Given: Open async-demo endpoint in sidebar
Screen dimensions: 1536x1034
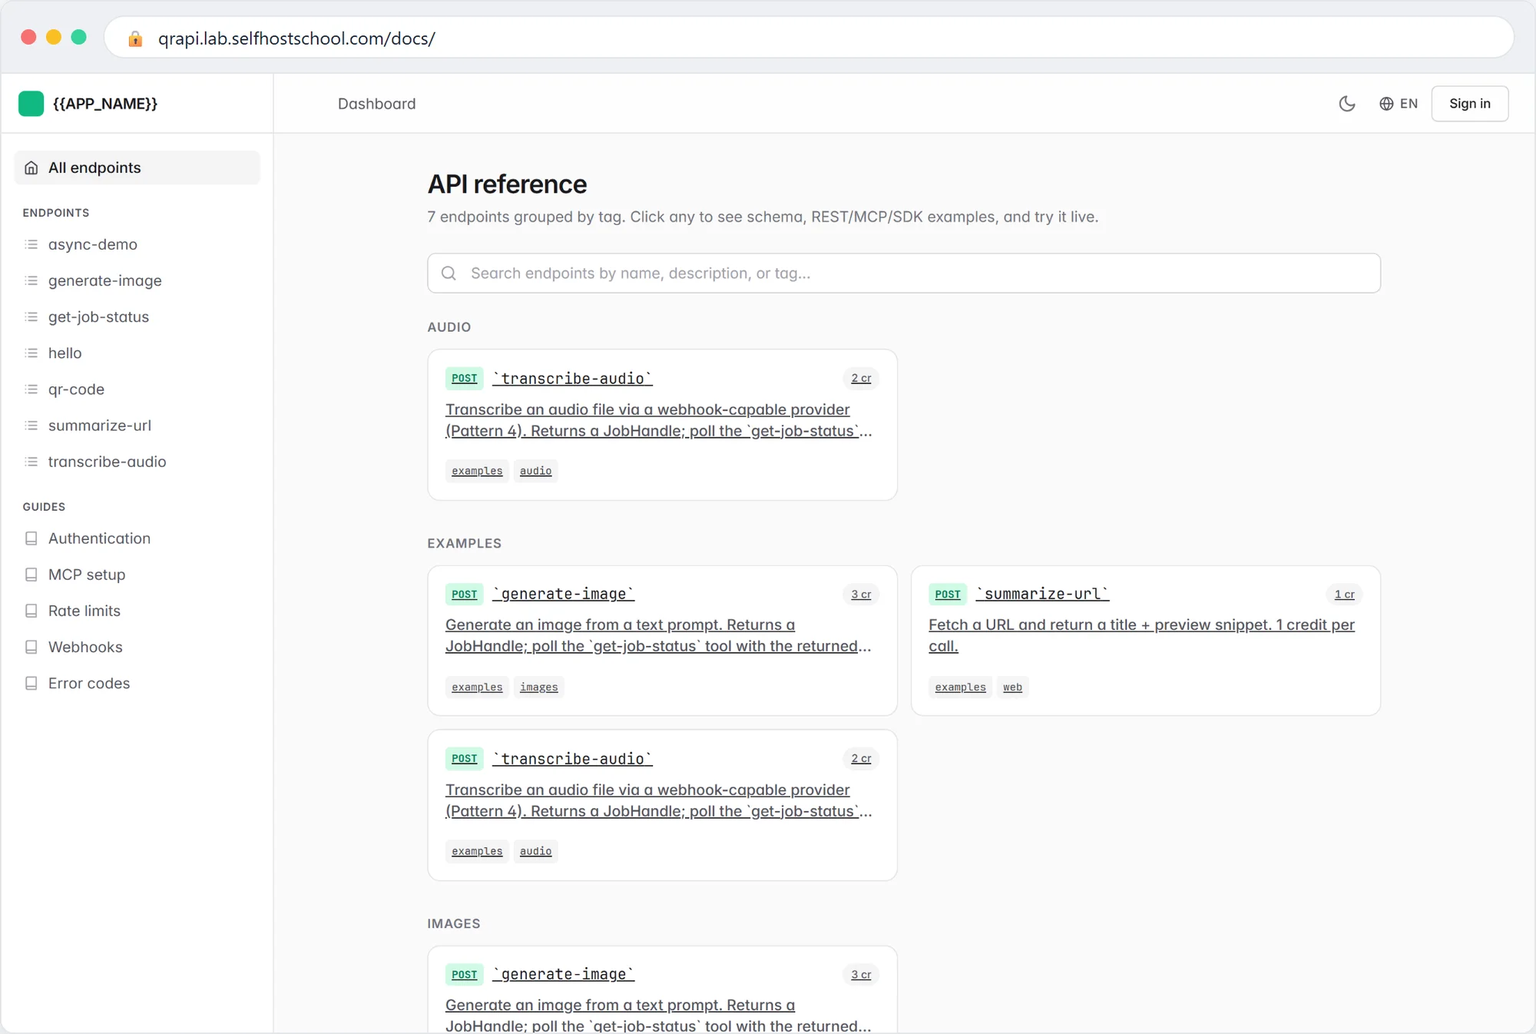Looking at the screenshot, I should point(93,244).
